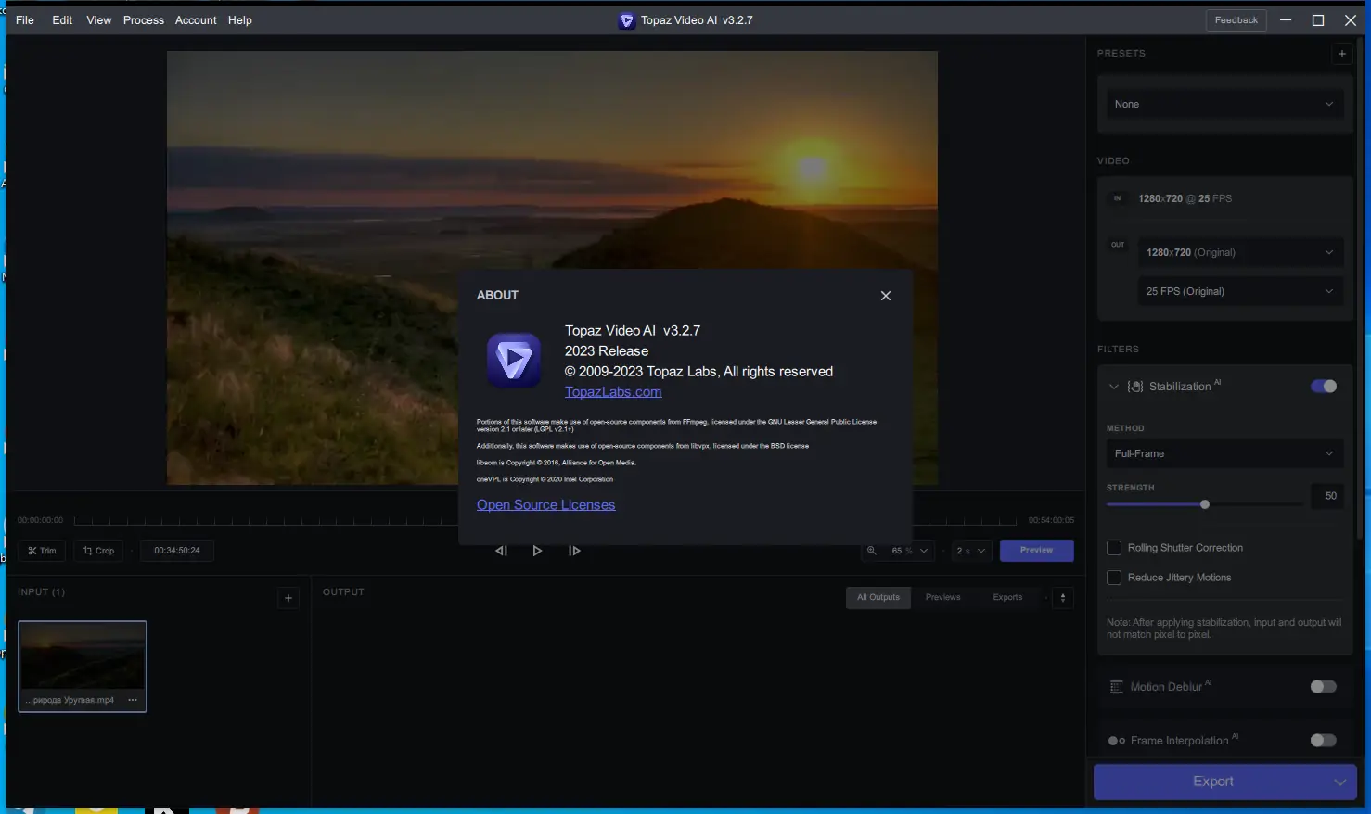Screen dimensions: 1371x814
Task: Click the timecode field 00:34:50:24
Action: [177, 551]
